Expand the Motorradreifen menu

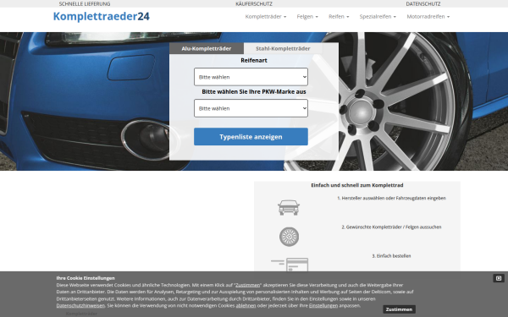[x=428, y=17]
